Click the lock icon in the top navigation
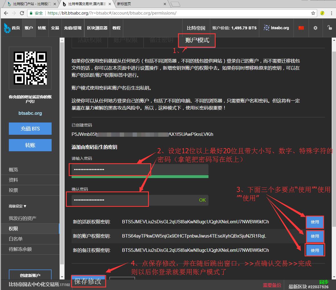336x290 pixels. [330, 28]
